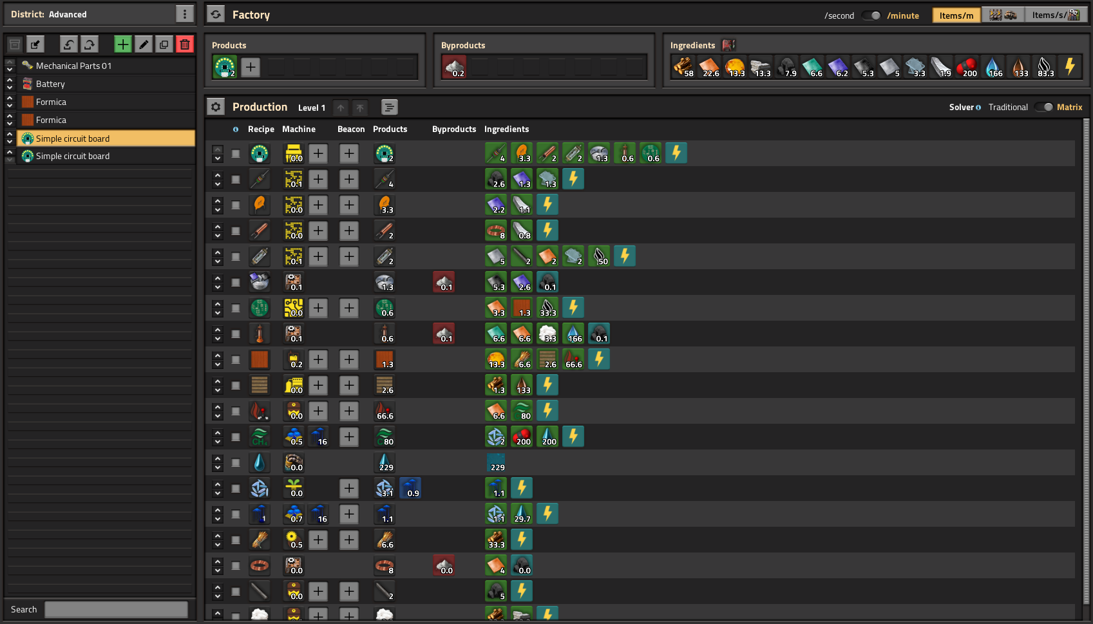Move the water recipe row down

pyautogui.click(x=218, y=467)
